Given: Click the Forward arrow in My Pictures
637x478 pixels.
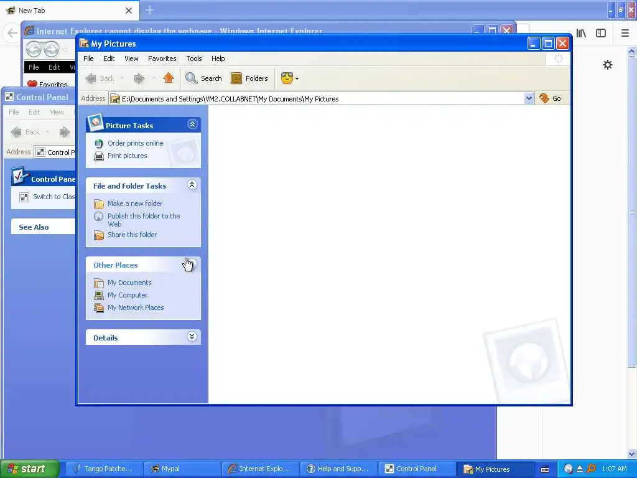Looking at the screenshot, I should click(x=139, y=78).
